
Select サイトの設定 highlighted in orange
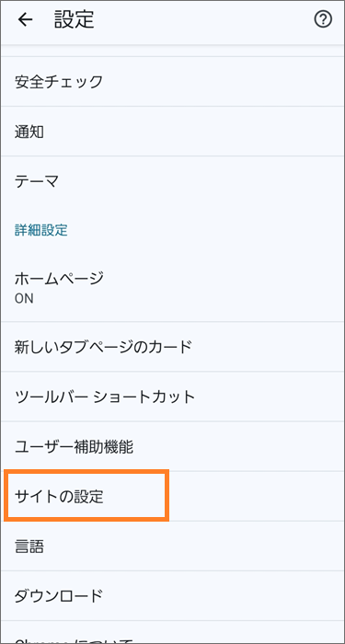coord(86,497)
